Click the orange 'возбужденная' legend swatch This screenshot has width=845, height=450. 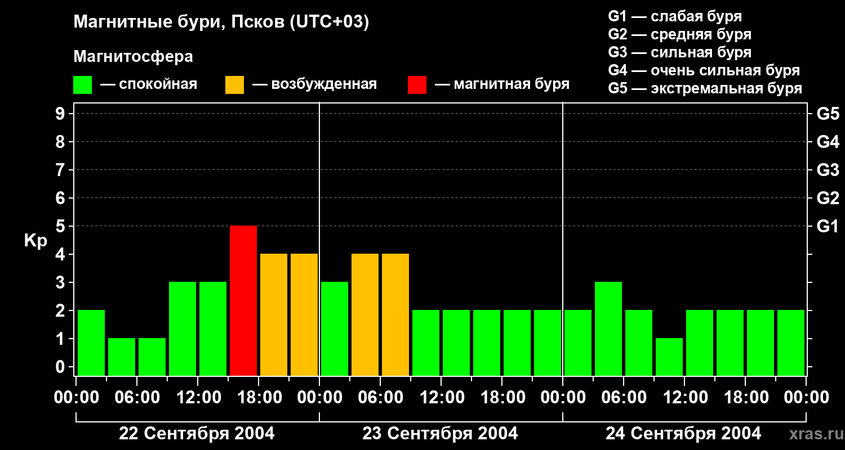point(235,85)
